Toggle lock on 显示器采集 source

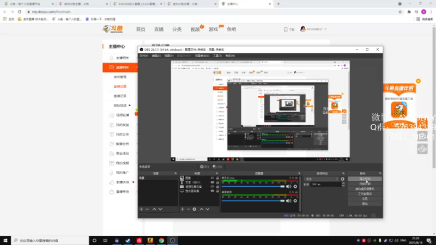point(217,191)
